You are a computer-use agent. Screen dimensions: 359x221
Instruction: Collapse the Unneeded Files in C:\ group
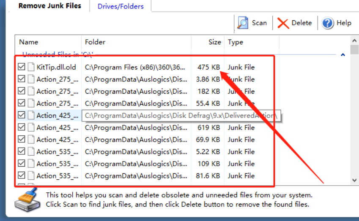tap(343, 54)
